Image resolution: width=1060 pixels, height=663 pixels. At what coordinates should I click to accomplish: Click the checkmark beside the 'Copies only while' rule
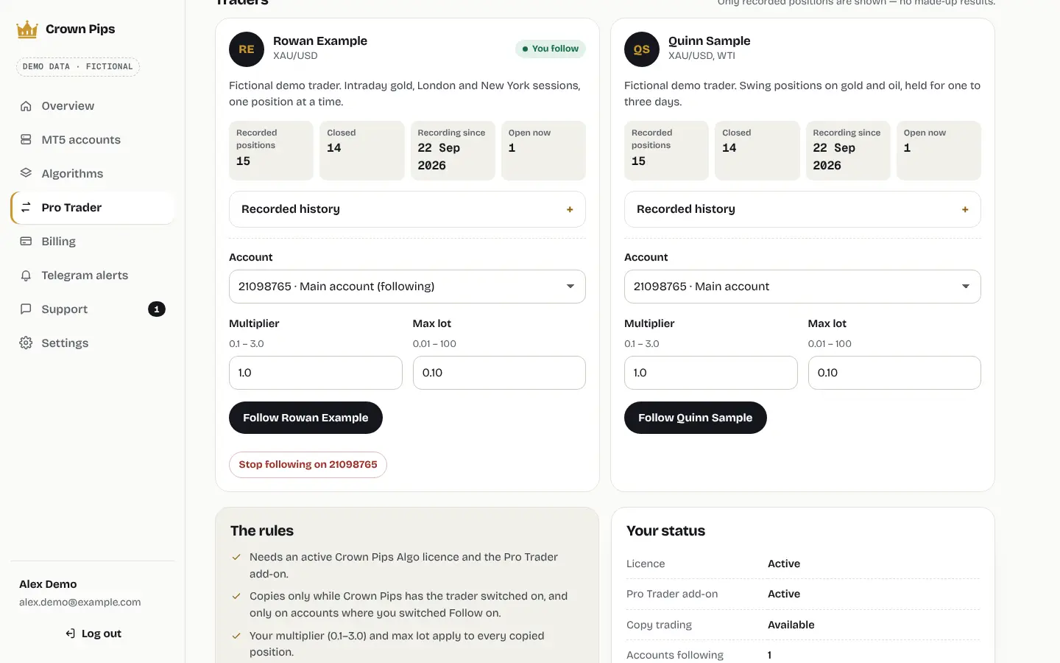(236, 597)
